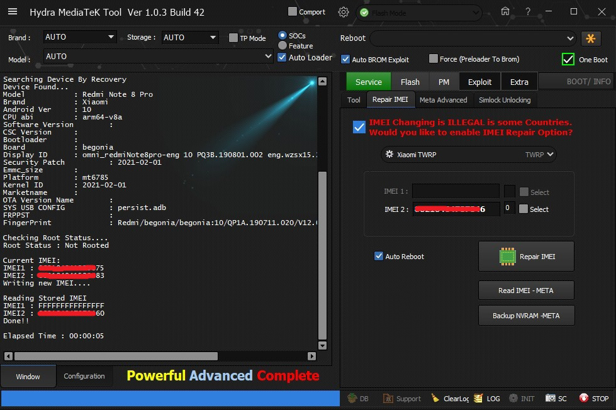Enable the Force (Preloader To Brom) checkbox
Image resolution: width=616 pixels, height=410 pixels.
pos(433,59)
